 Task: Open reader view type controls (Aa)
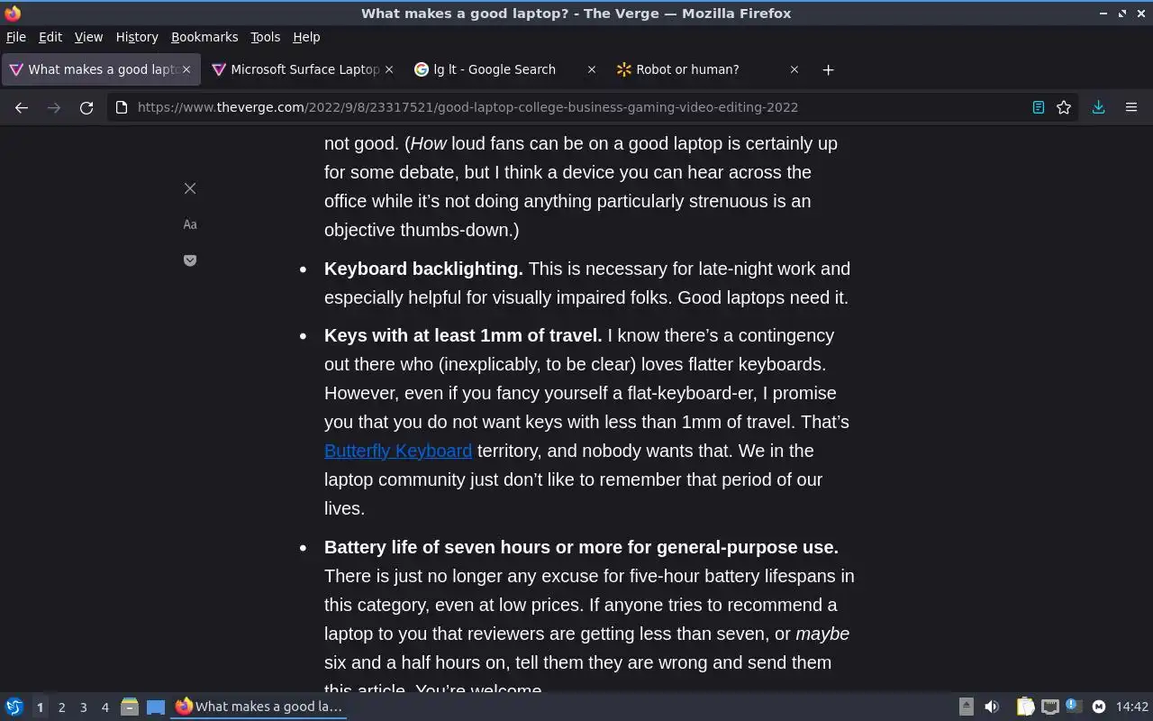pos(190,224)
